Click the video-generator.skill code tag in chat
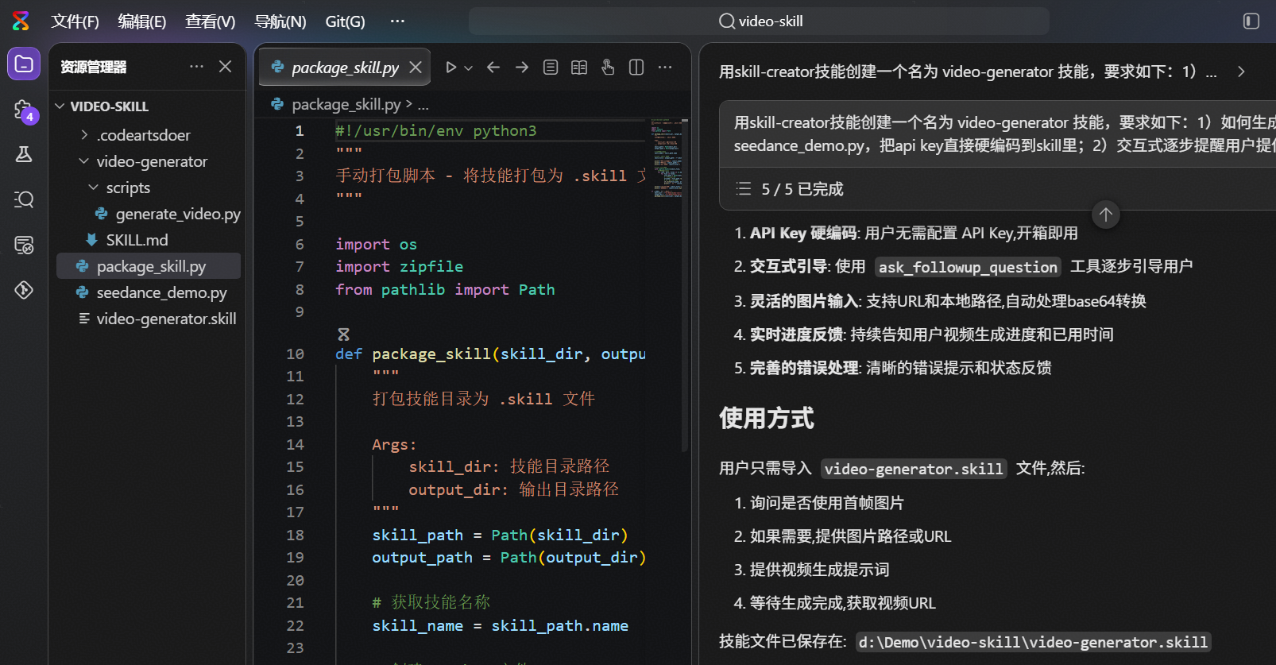This screenshot has width=1276, height=665. pos(914,469)
